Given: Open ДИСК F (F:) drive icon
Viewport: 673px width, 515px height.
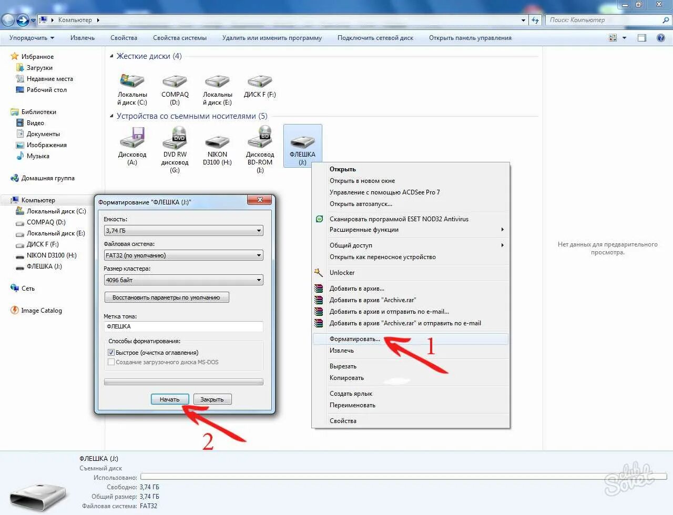Looking at the screenshot, I should (260, 81).
